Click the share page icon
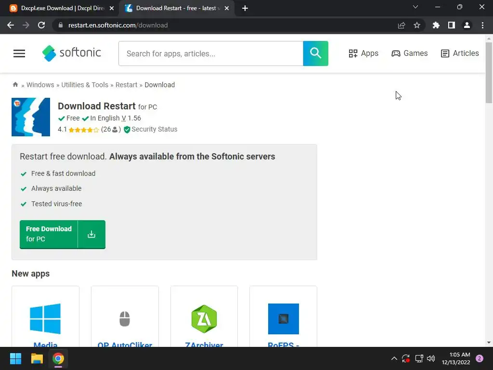Viewport: 493px width, 370px height. point(402,25)
